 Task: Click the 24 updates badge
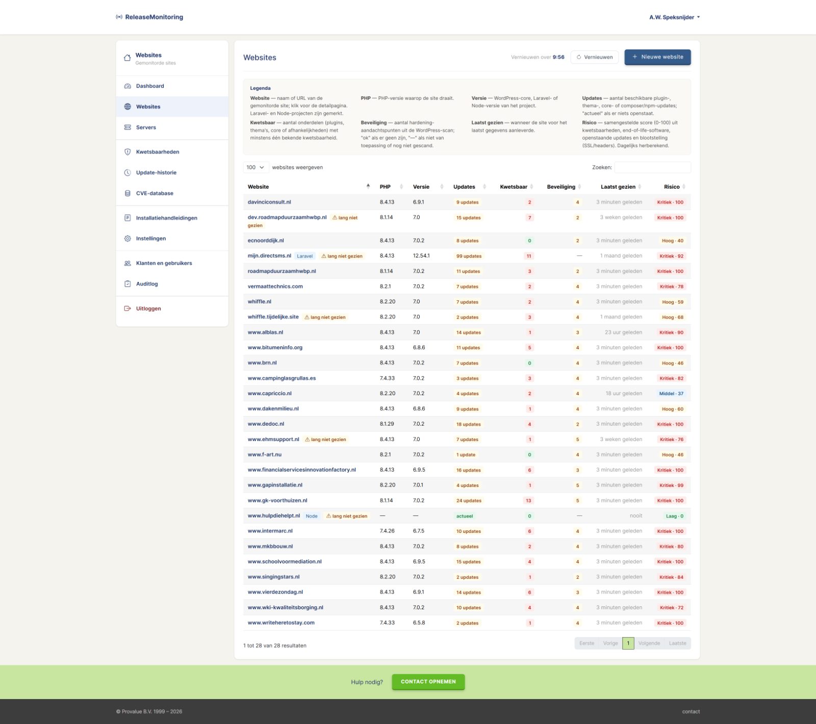469,501
